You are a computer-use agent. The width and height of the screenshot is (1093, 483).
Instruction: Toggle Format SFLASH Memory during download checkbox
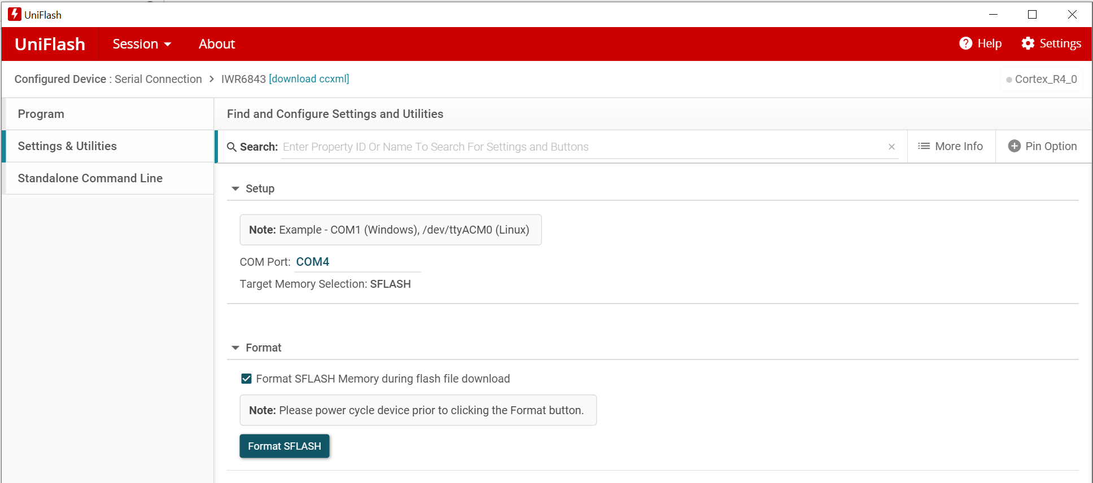[246, 379]
